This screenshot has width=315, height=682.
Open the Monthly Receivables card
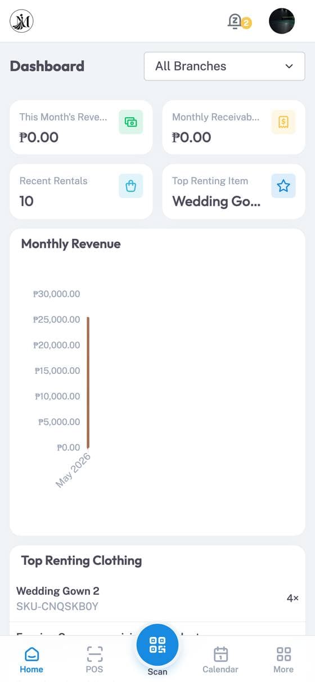234,127
